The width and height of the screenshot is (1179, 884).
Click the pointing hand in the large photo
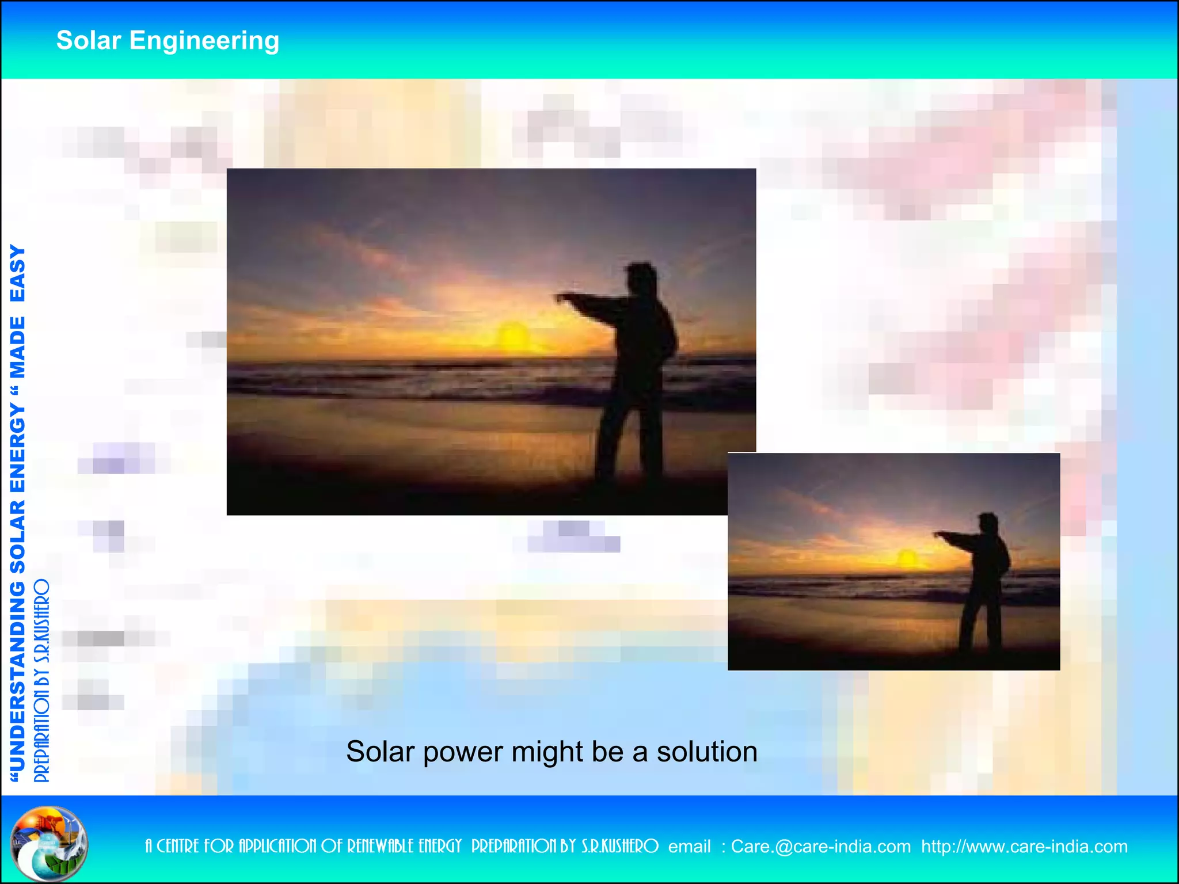pos(563,298)
